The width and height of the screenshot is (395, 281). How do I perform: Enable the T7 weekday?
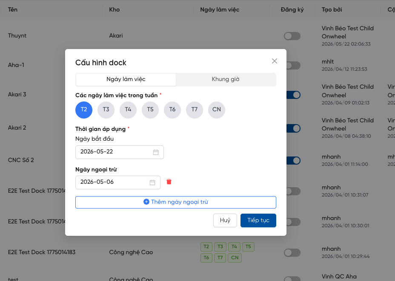195,110
